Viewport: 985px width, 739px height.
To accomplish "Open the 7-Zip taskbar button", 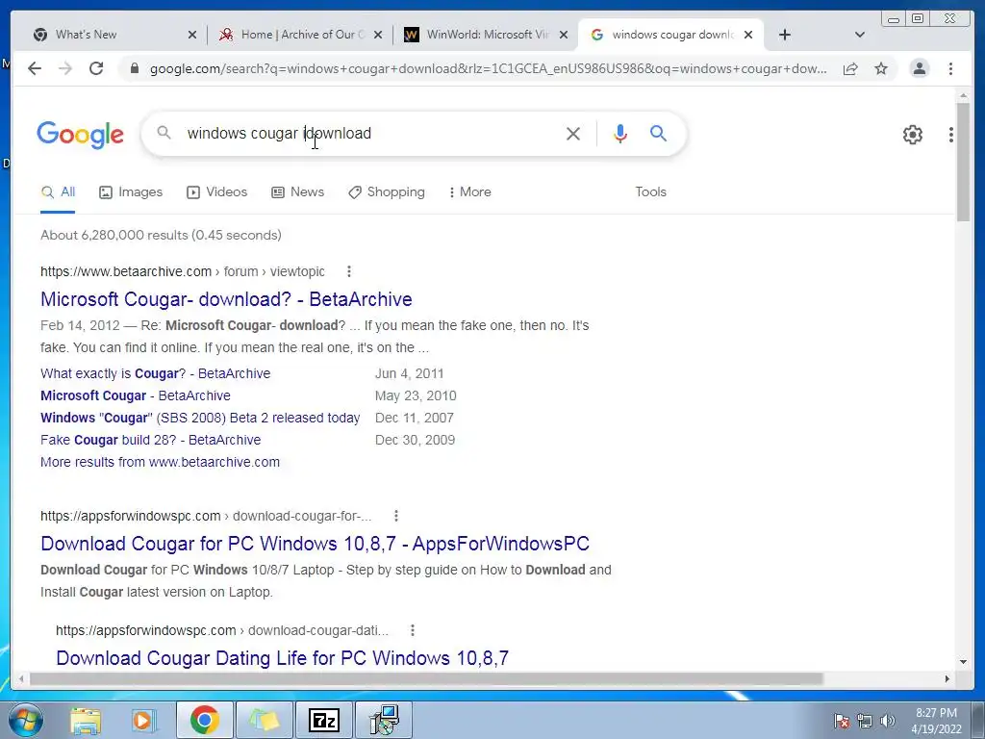I will [x=324, y=720].
